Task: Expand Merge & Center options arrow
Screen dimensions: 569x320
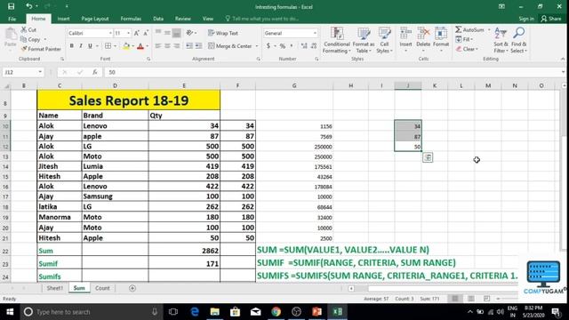Action: coord(257,46)
